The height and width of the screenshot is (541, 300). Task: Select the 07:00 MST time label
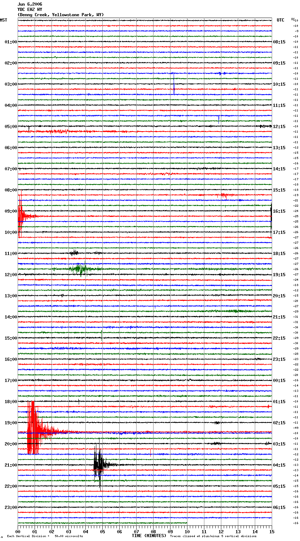pyautogui.click(x=11, y=169)
